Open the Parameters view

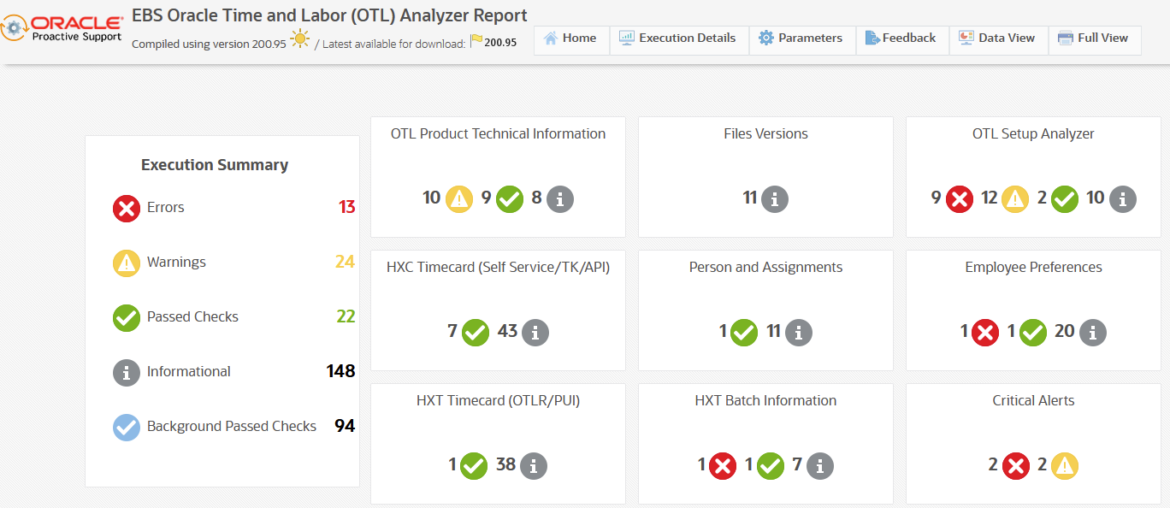coord(801,38)
